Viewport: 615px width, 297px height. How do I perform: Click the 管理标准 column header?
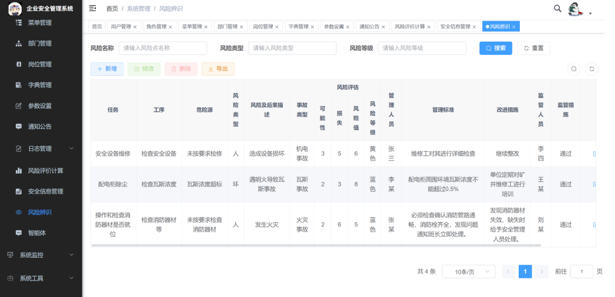click(x=443, y=110)
